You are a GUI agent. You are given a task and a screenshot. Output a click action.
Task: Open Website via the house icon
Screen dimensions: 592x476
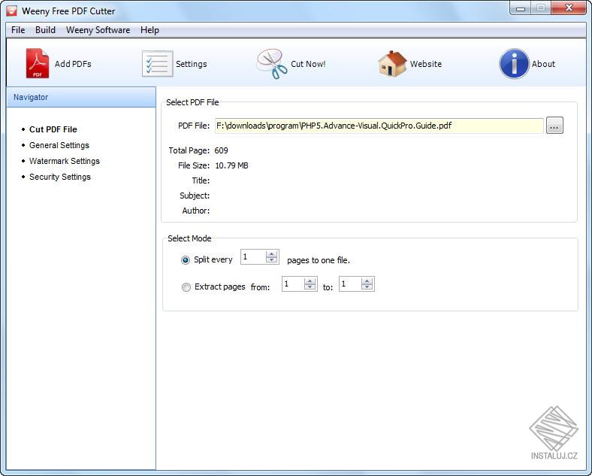(x=392, y=64)
